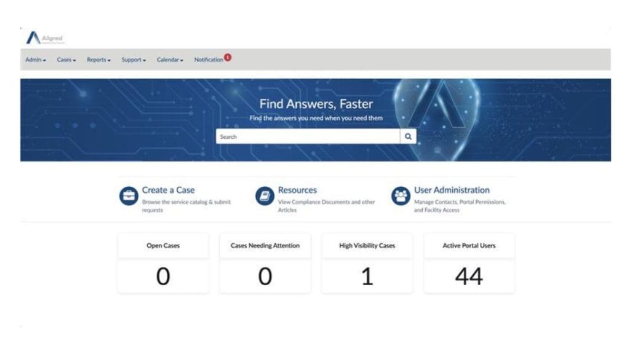Expand the Calendar dropdown menu

[170, 60]
